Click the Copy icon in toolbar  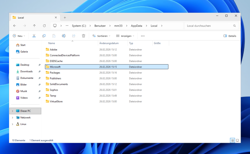coord(44,36)
